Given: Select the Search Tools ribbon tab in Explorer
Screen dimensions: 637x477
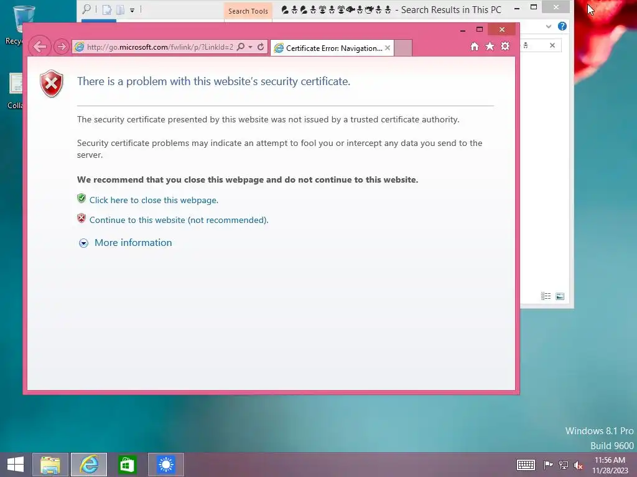Looking at the screenshot, I should pos(248,11).
